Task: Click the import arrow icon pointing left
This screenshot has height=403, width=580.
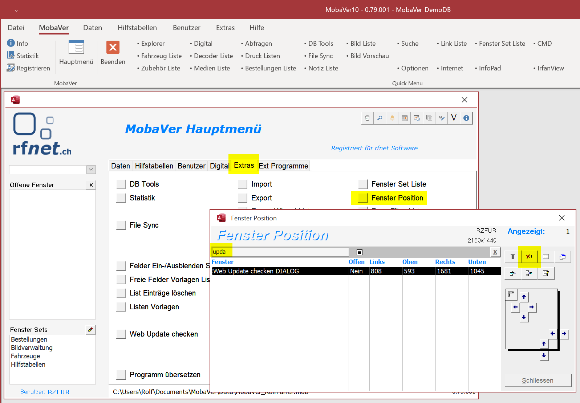Action: point(529,273)
